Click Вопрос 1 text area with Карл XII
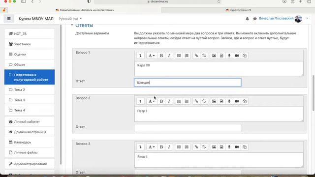The height and width of the screenshot is (177, 315). [x=219, y=69]
